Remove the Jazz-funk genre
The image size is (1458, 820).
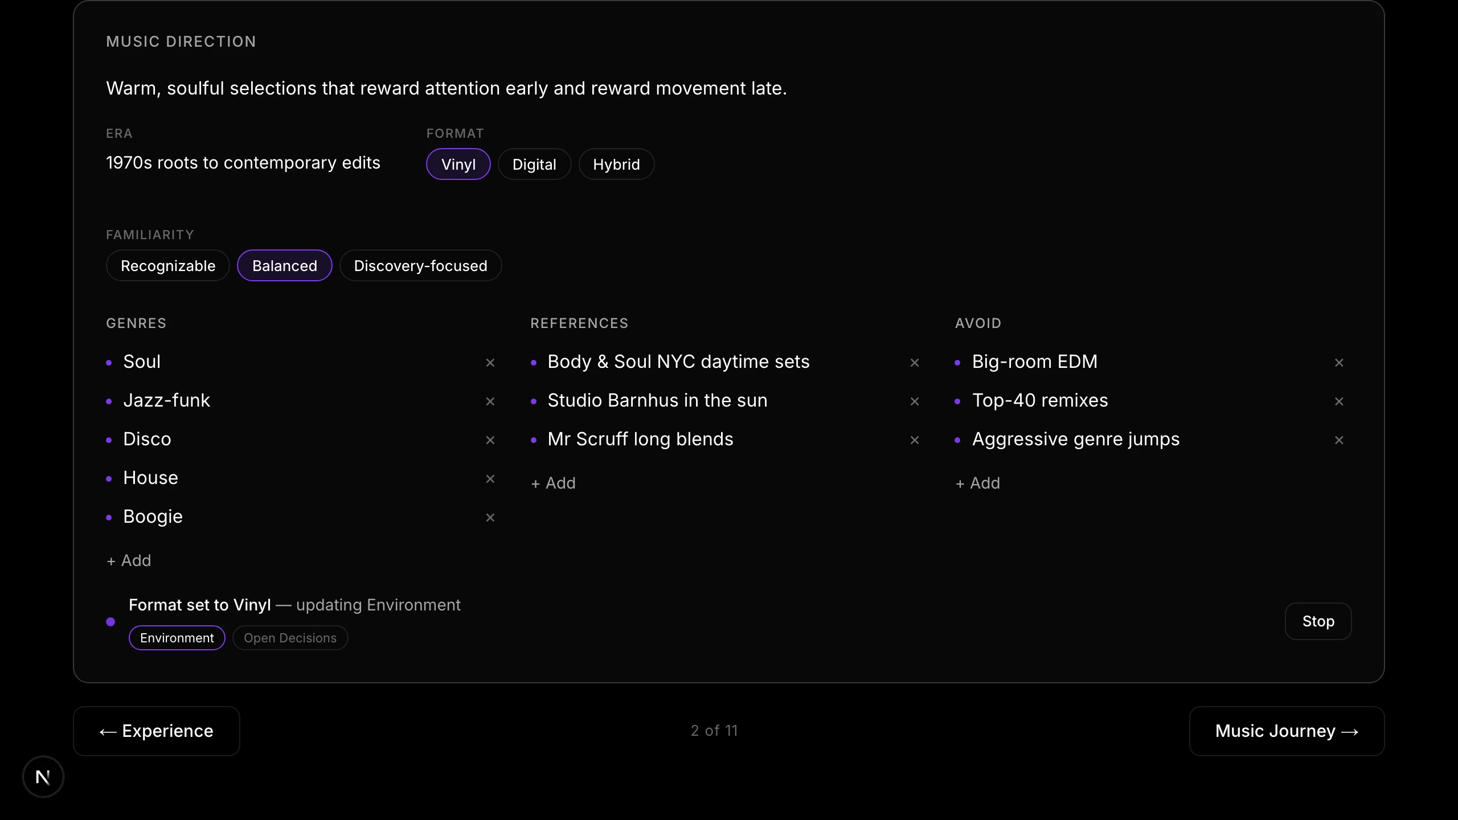[490, 401]
